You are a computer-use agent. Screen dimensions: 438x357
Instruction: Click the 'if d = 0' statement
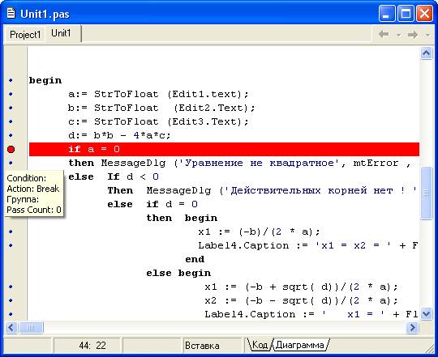tap(172, 204)
